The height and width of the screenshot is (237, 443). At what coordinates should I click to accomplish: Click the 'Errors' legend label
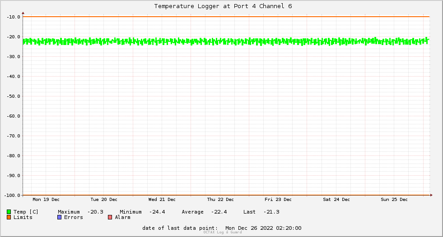[x=74, y=217]
